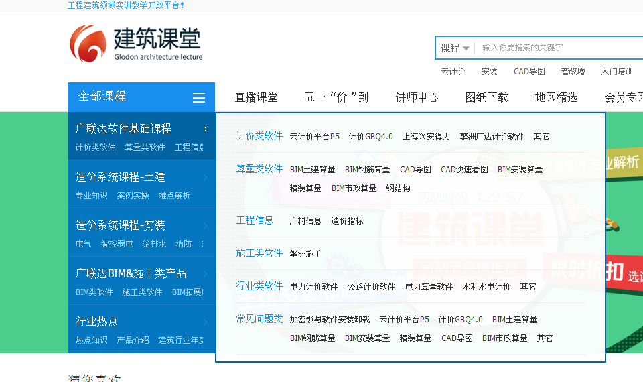Open the 算量类软件 category heading

pos(259,169)
